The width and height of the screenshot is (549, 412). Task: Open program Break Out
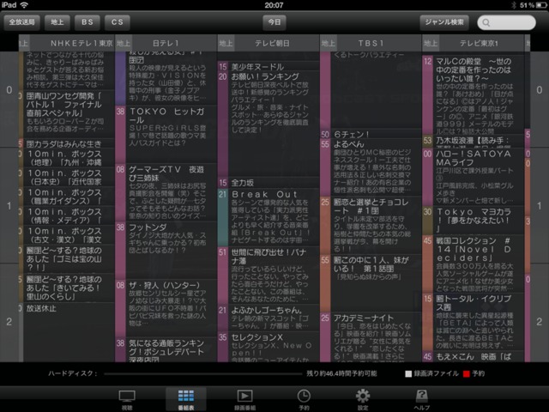268,217
